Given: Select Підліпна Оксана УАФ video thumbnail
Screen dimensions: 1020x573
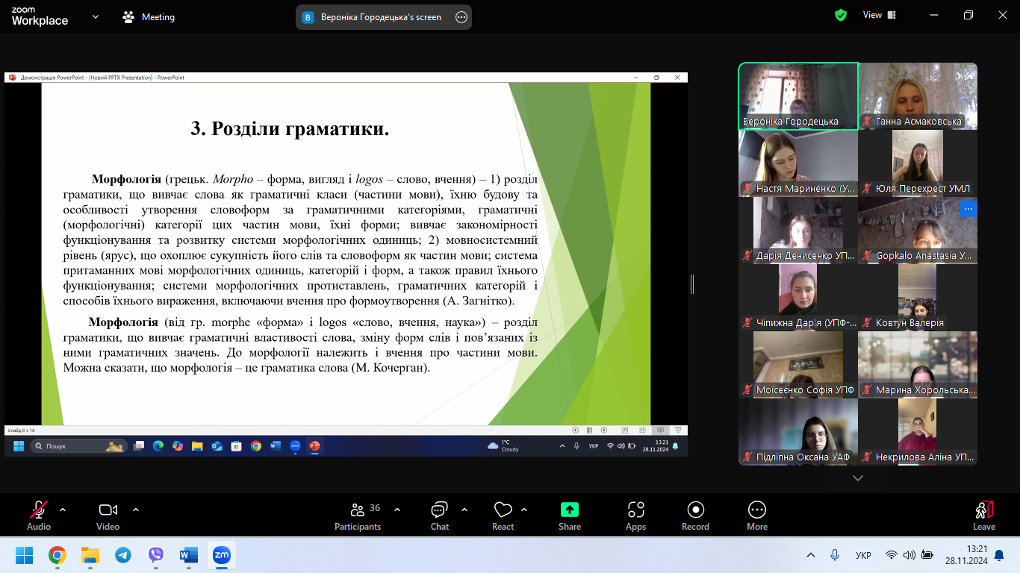Looking at the screenshot, I should coord(798,432).
